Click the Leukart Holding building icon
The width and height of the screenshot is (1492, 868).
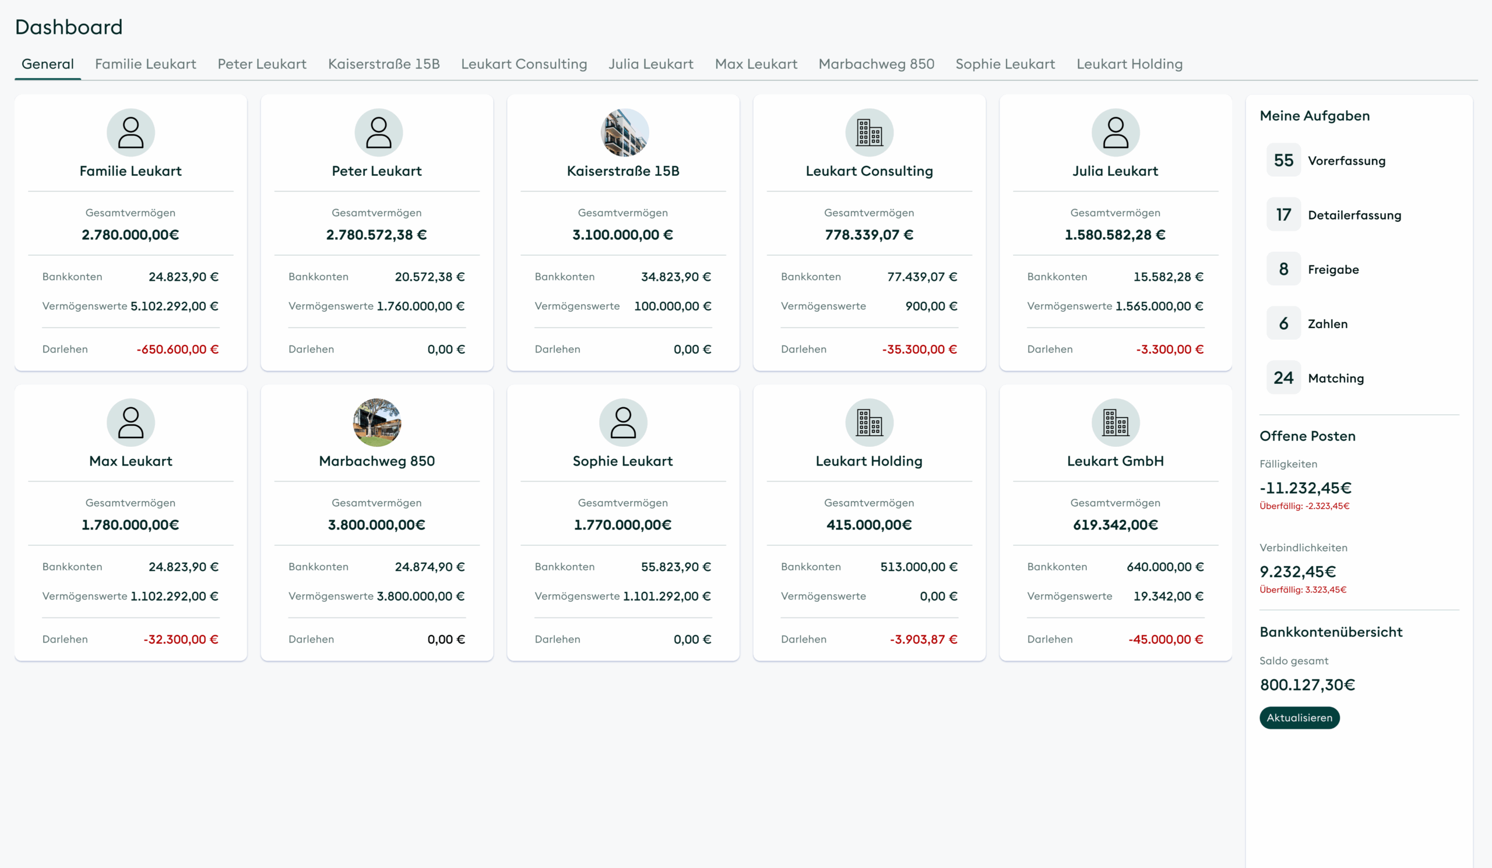(x=869, y=422)
